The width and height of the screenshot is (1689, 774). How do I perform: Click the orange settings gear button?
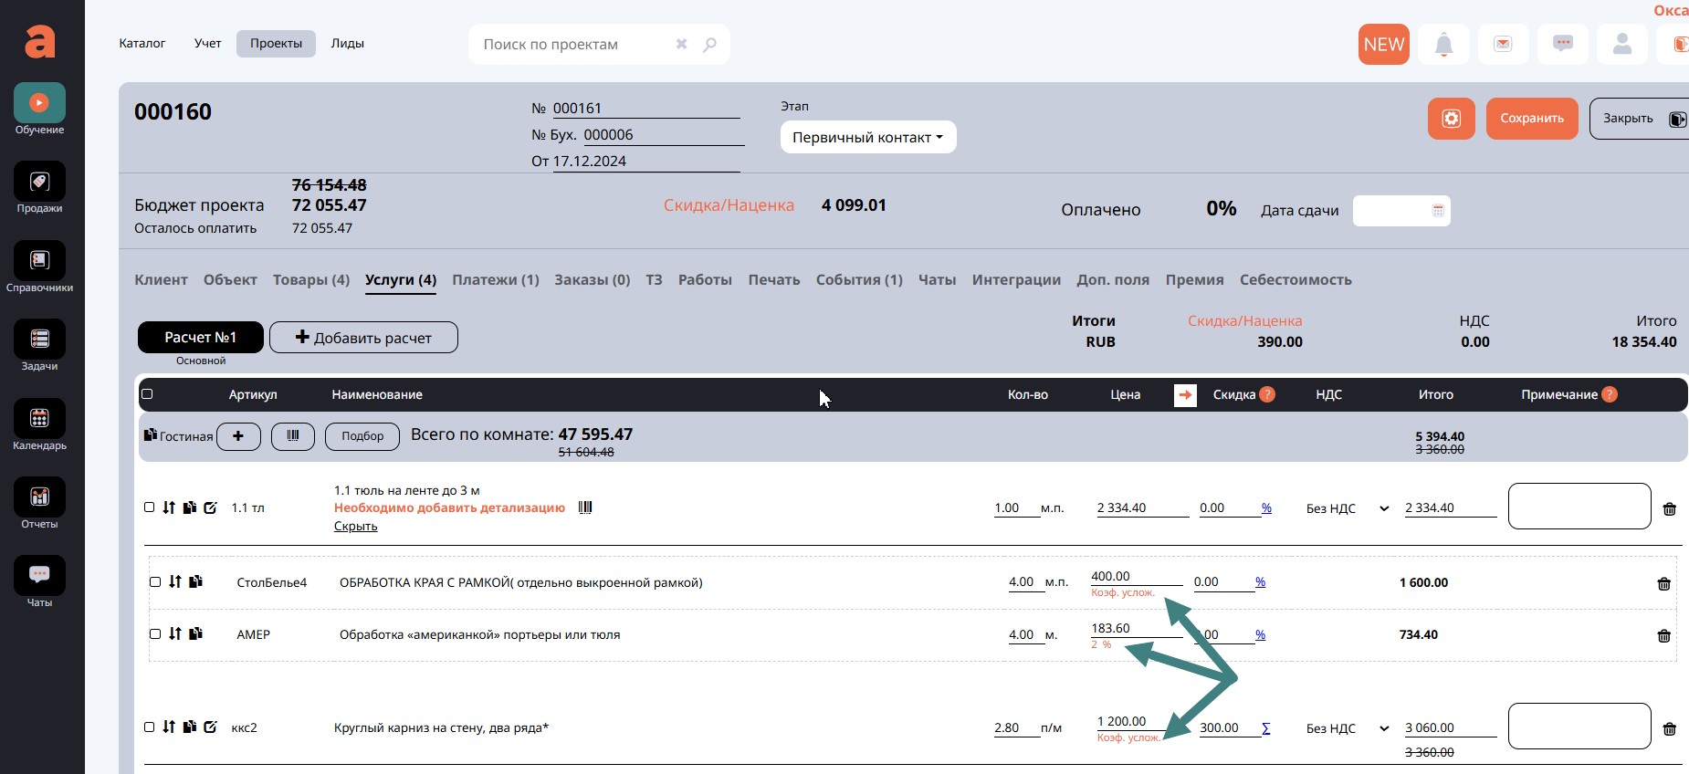coord(1451,119)
